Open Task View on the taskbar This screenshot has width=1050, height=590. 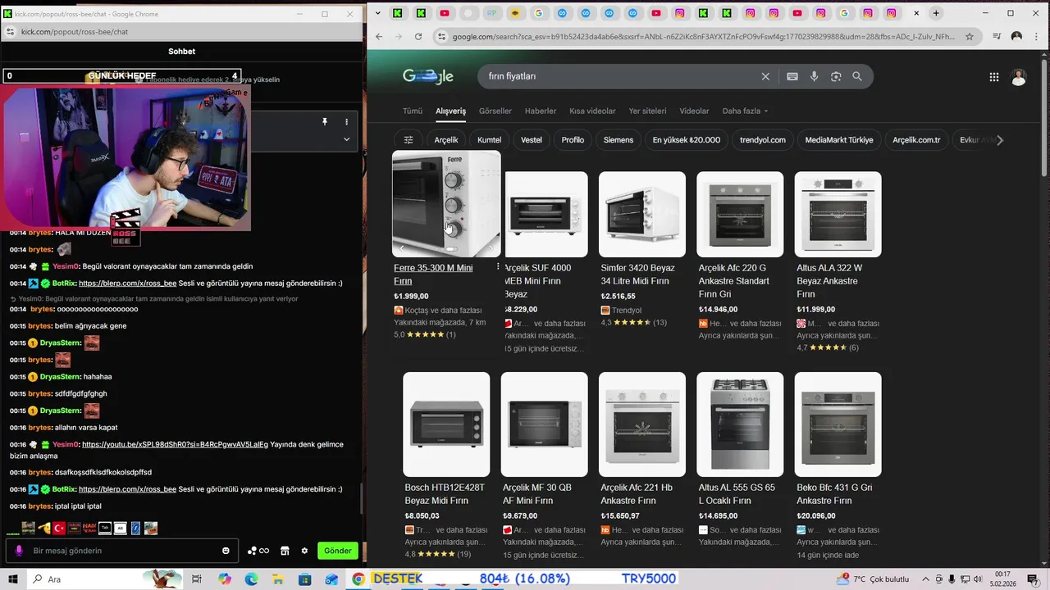coord(197,579)
